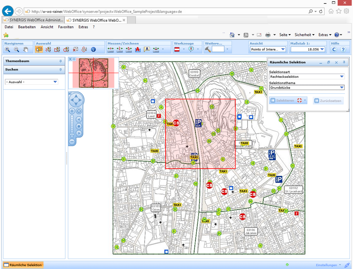This screenshot has height=269, width=353.
Task: Click the zoom slider handle on the navigator
Action: click(x=72, y=134)
